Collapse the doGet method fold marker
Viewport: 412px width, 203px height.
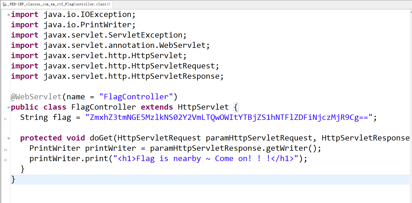pyautogui.click(x=9, y=138)
